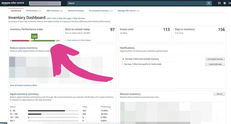Open the Restock Inventory section heading link
This screenshot has width=231, height=124.
click(130, 94)
